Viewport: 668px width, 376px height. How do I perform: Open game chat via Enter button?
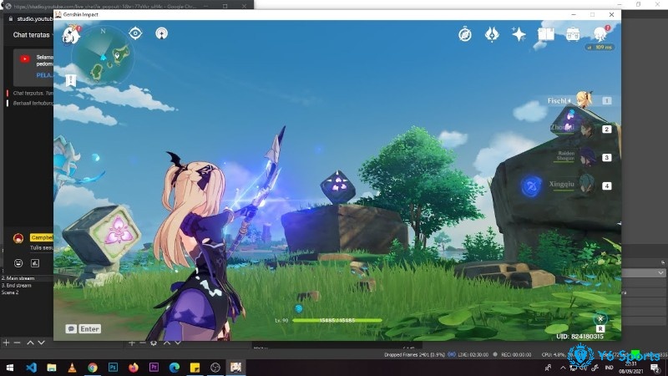tap(90, 328)
